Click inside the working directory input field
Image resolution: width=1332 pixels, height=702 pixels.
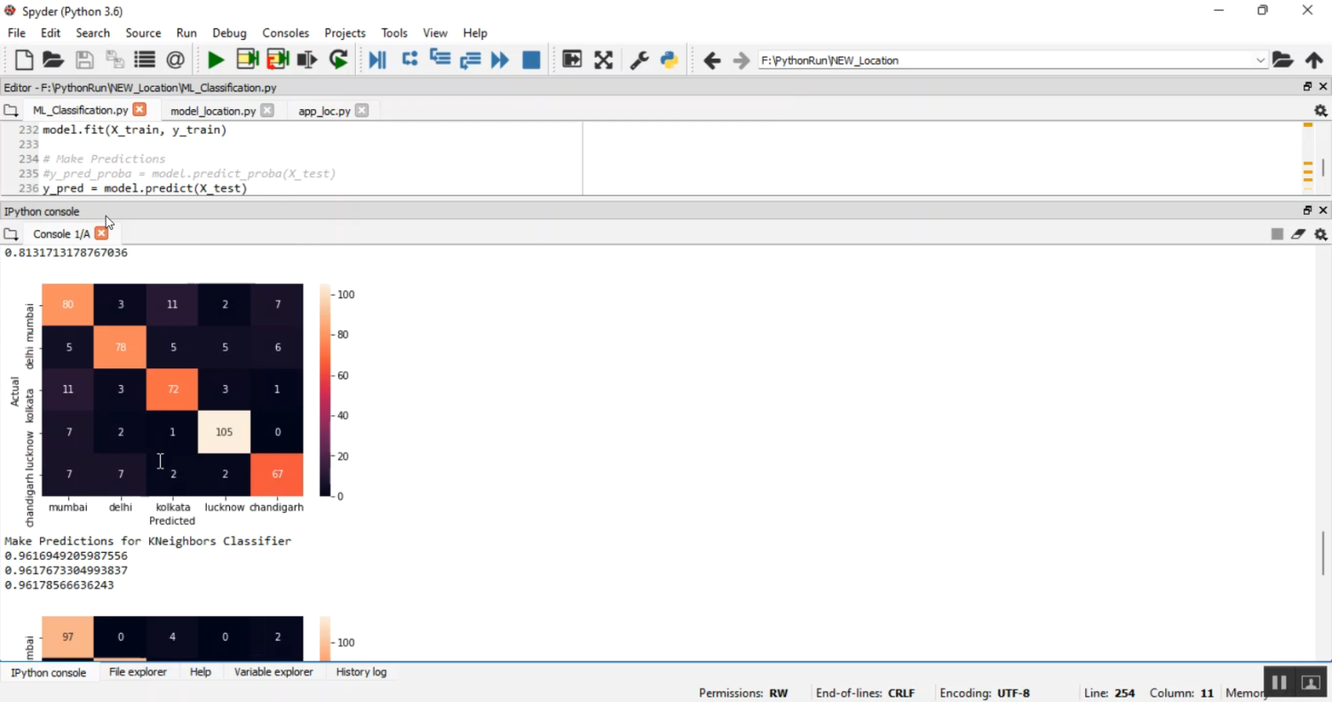pyautogui.click(x=977, y=59)
